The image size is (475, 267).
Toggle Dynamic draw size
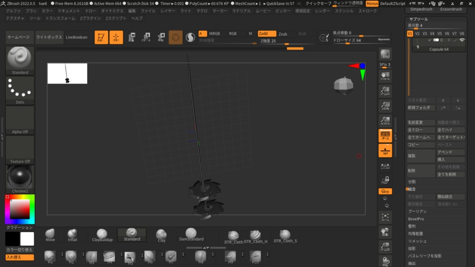click(x=384, y=39)
